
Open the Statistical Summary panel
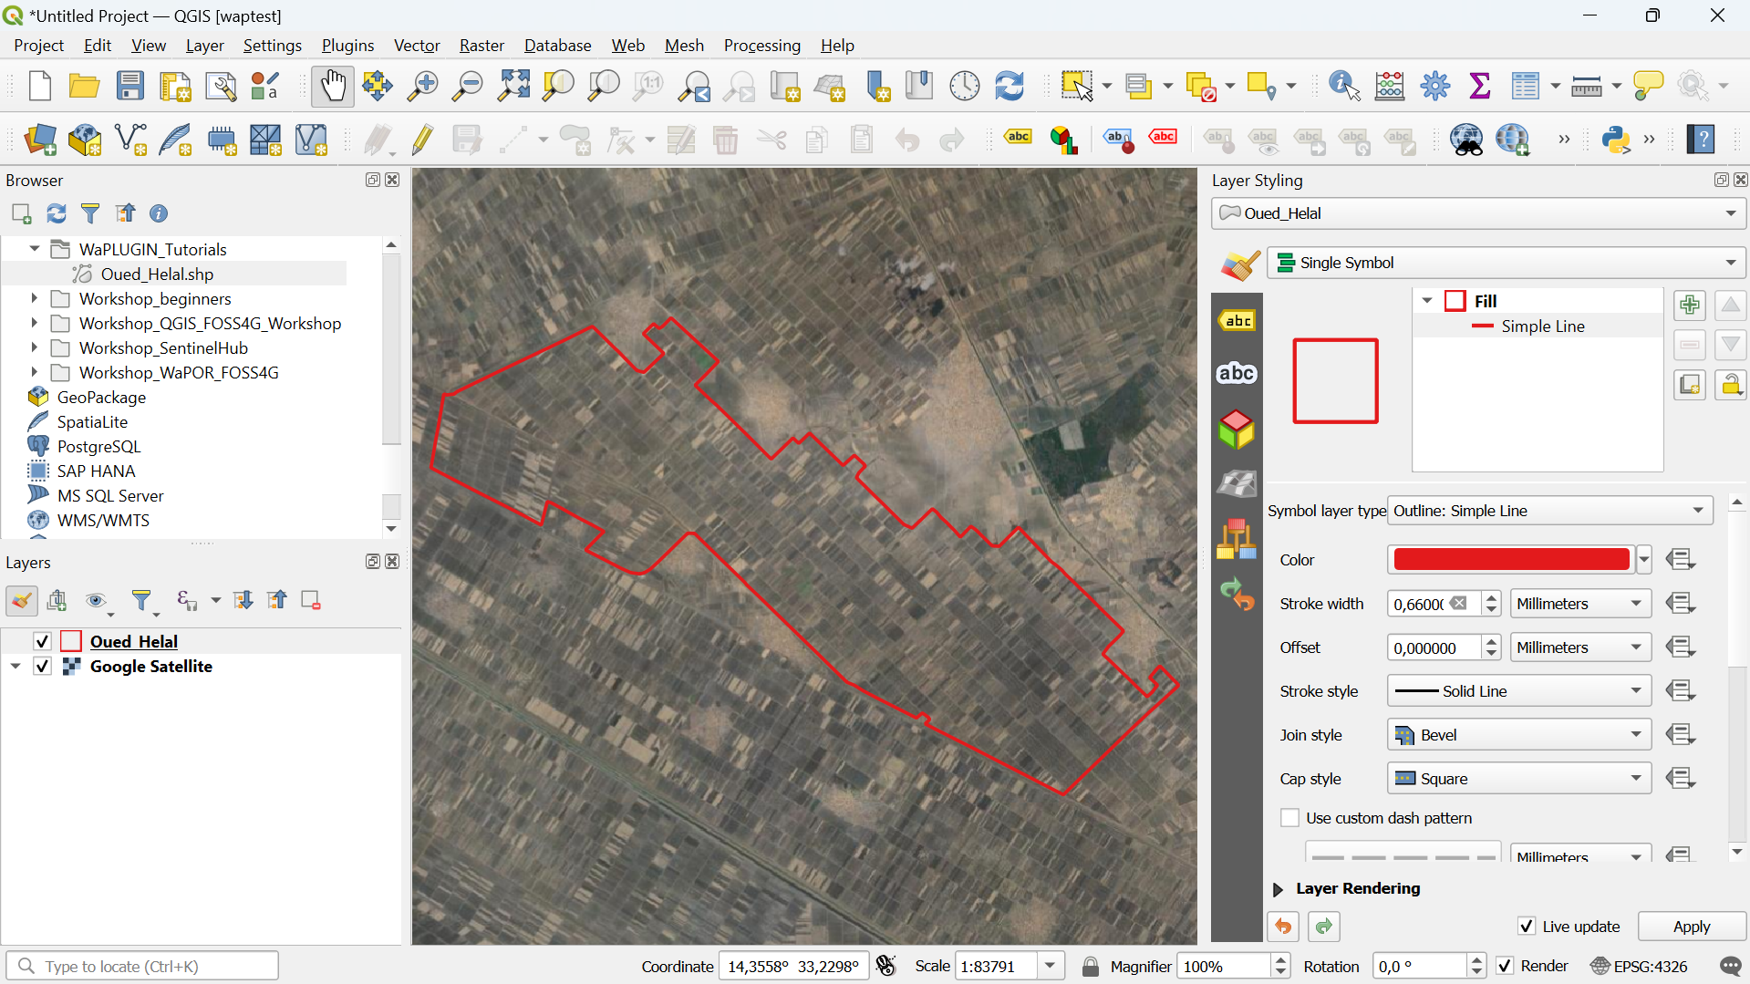(1479, 86)
